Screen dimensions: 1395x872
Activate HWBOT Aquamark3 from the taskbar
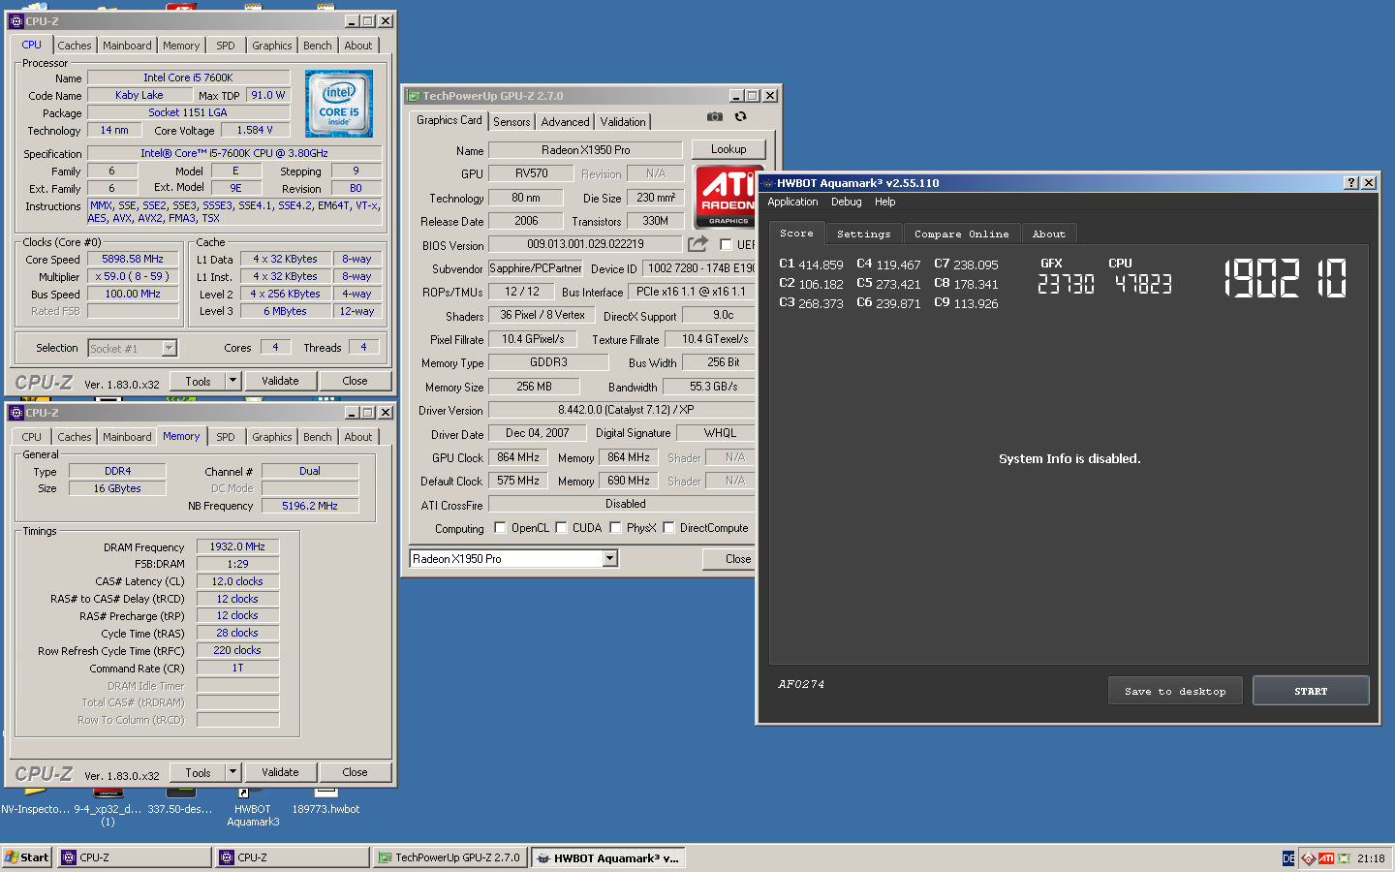click(x=607, y=857)
